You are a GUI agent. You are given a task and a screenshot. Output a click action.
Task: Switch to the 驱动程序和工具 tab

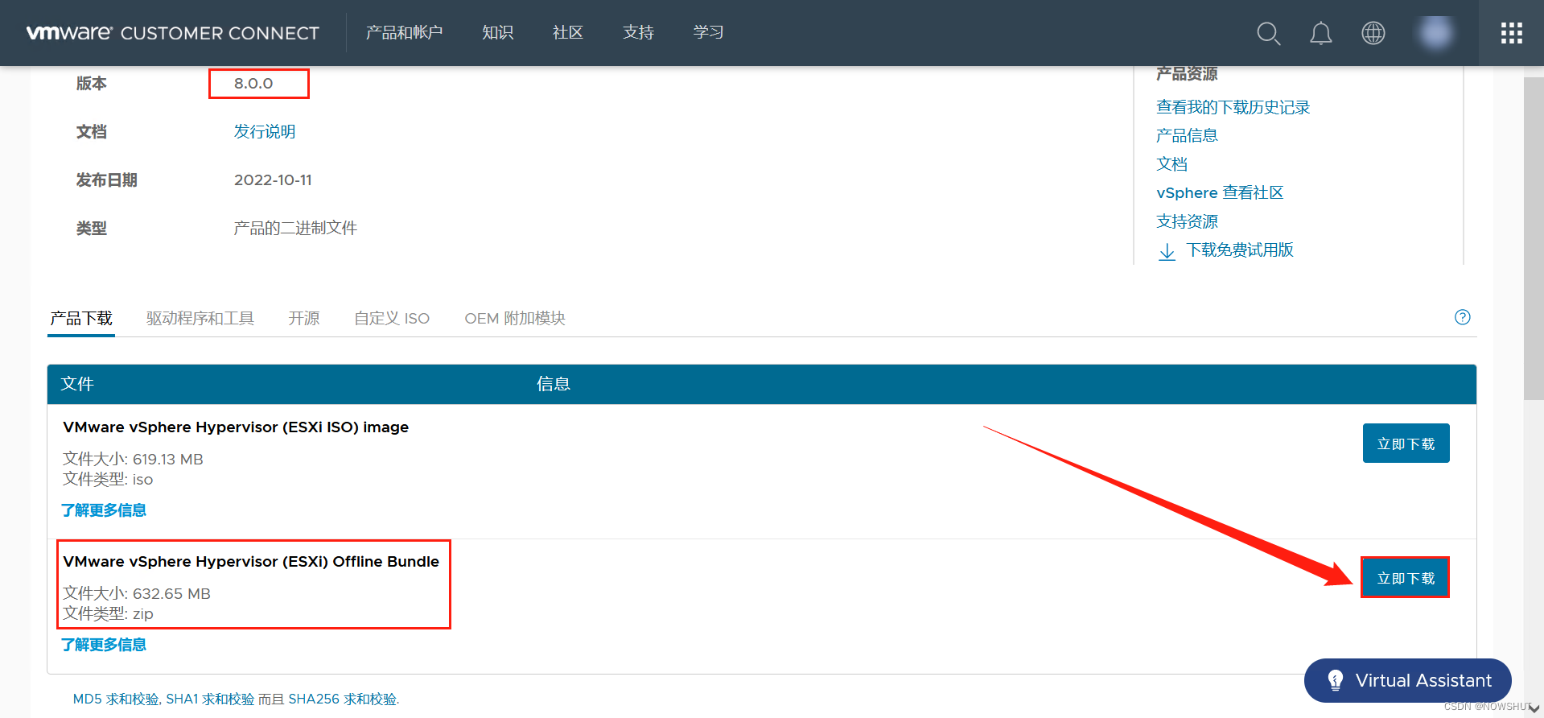[200, 319]
